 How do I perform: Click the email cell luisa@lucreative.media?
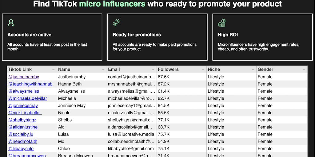131,134
